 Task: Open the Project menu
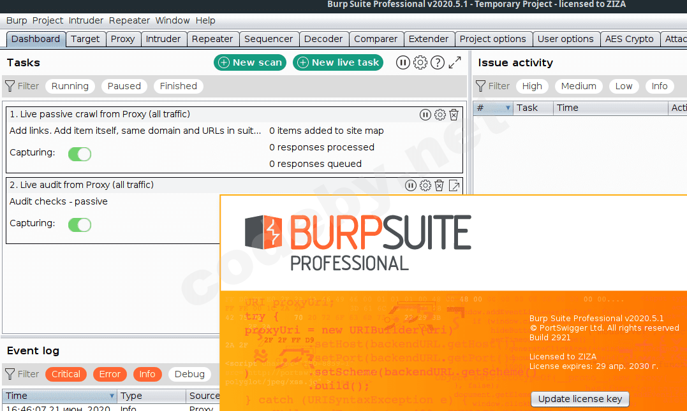pyautogui.click(x=48, y=20)
